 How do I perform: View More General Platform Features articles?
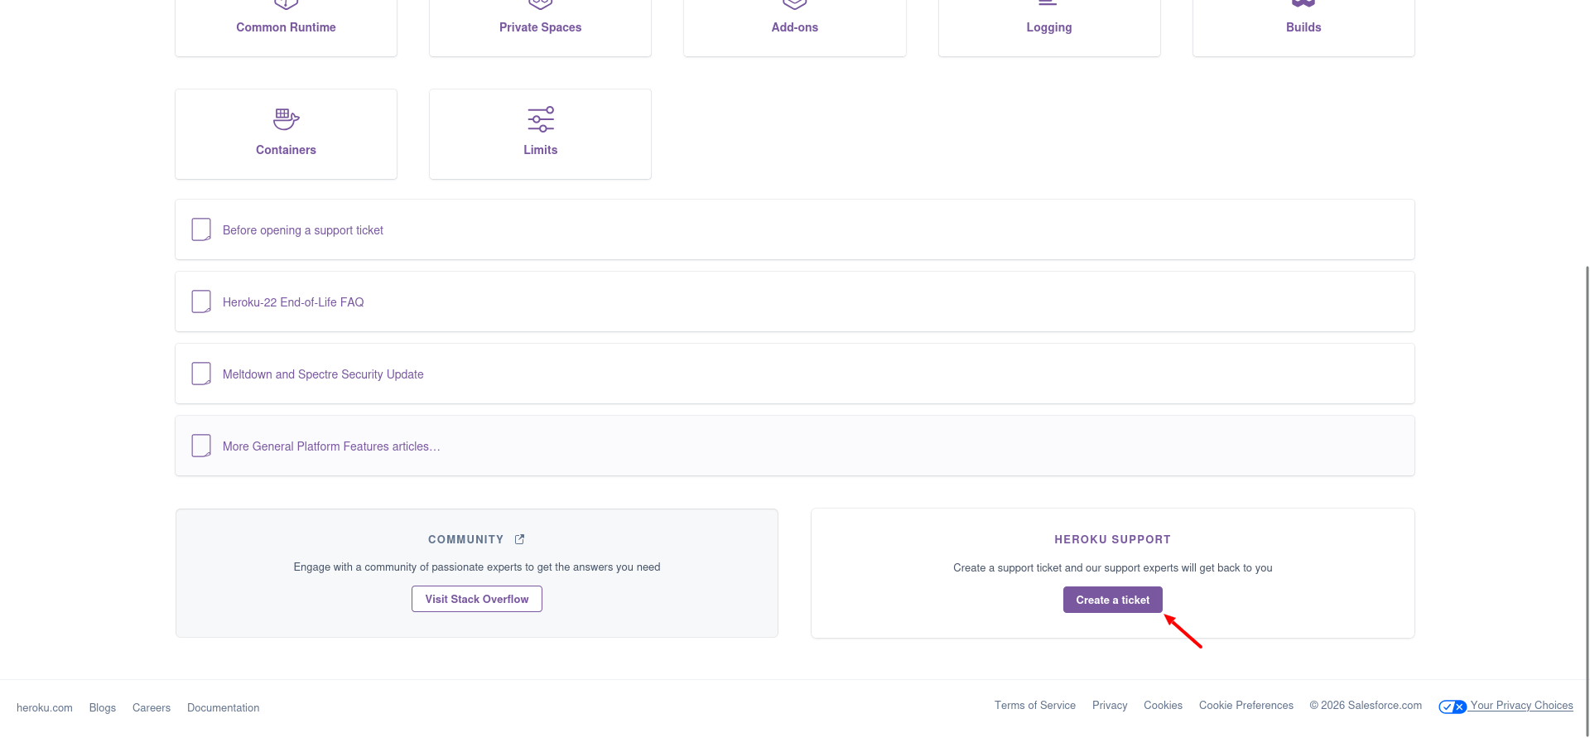point(795,446)
